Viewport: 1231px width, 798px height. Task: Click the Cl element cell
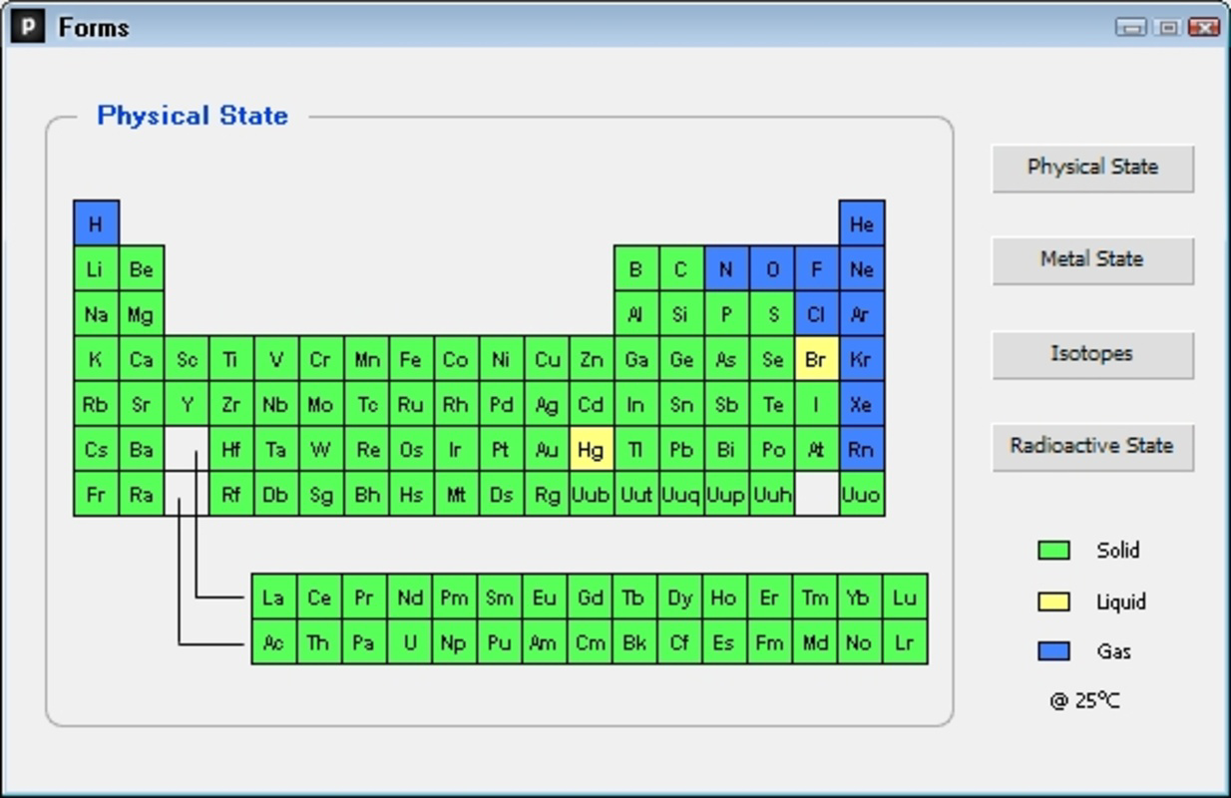click(x=816, y=314)
